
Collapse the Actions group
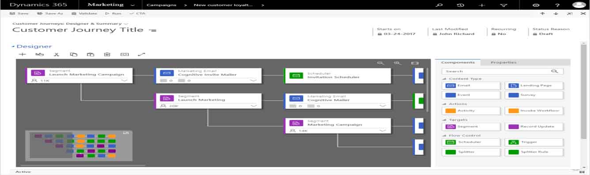click(444, 104)
